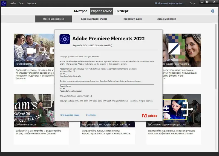The height and width of the screenshot is (156, 219).
Task: Click the Adobe modified Zlib line
Action: click(68, 71)
